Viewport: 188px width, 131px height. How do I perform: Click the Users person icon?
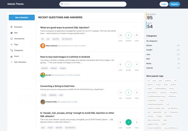(12, 56)
